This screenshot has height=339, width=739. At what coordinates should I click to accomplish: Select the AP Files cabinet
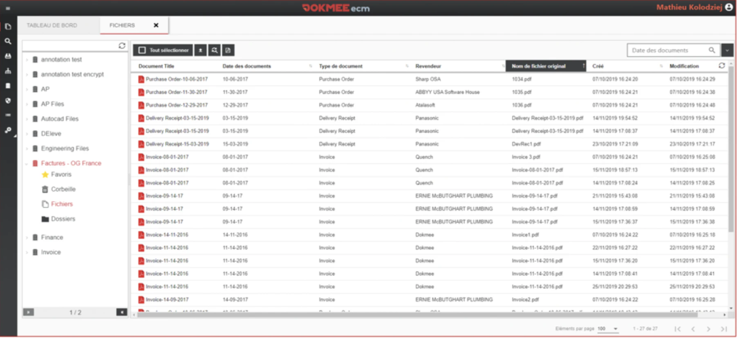52,104
